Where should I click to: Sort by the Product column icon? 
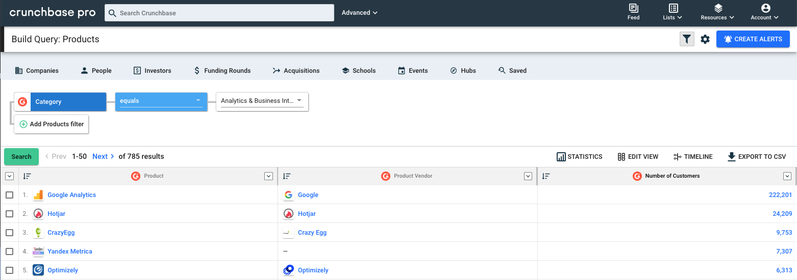pyautogui.click(x=27, y=176)
